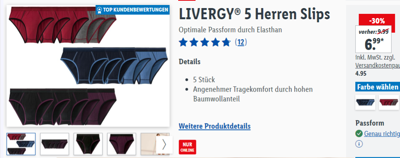Click the 6.99 price box

[373, 39]
